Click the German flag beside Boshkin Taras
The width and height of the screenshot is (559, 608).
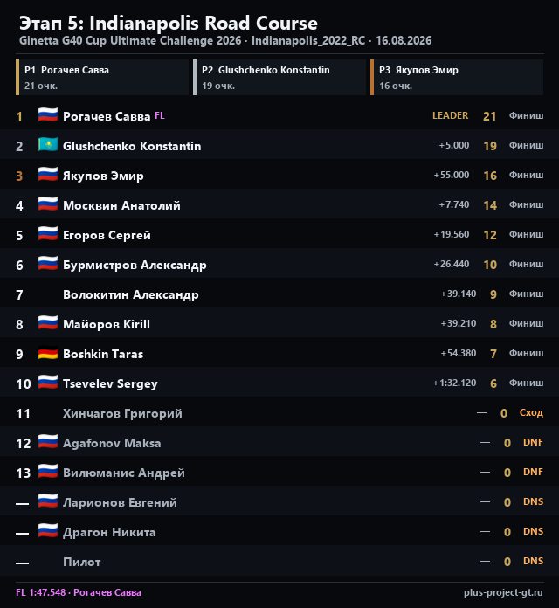click(x=48, y=353)
